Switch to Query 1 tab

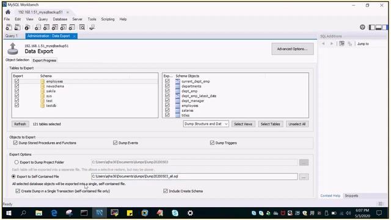tap(12, 36)
